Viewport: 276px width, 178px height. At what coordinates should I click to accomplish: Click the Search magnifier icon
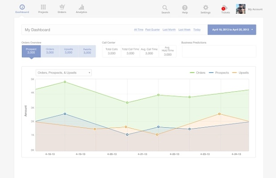[165, 8]
